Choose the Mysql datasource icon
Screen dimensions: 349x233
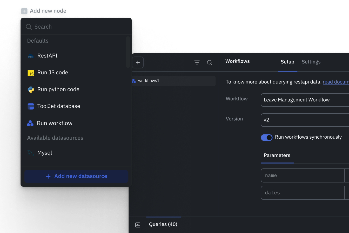tap(31, 153)
